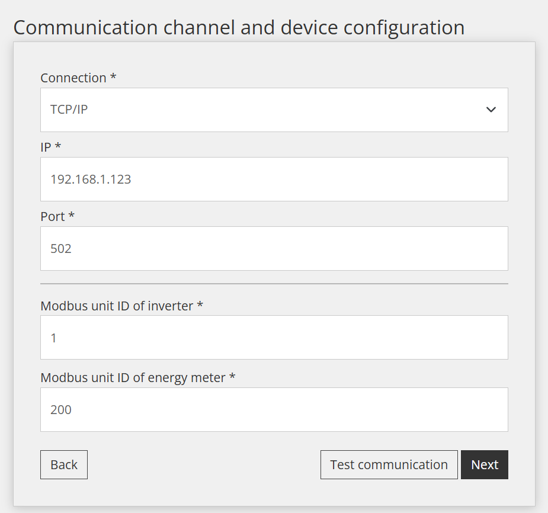Click the Communication channel and device configuration heading
548x513 pixels.
239,28
